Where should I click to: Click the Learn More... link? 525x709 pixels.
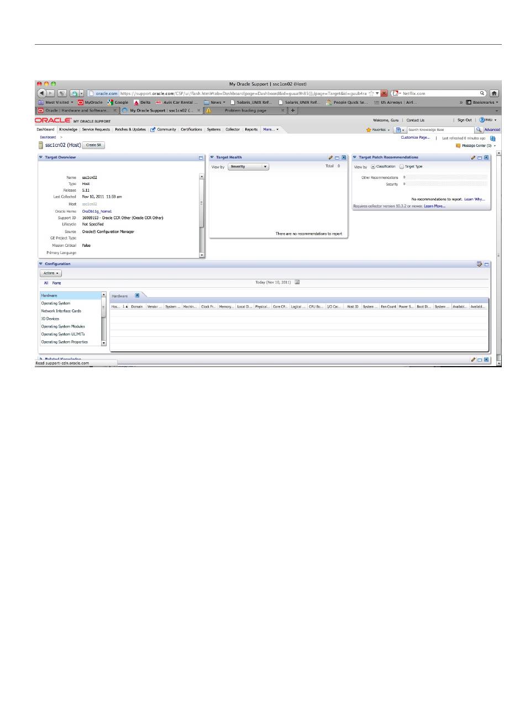pos(434,206)
